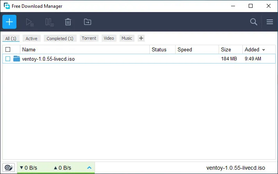The width and height of the screenshot is (278, 174).
Task: Click ventoy-1.0.55-livecd.iso in the status bar
Action: pos(236,168)
